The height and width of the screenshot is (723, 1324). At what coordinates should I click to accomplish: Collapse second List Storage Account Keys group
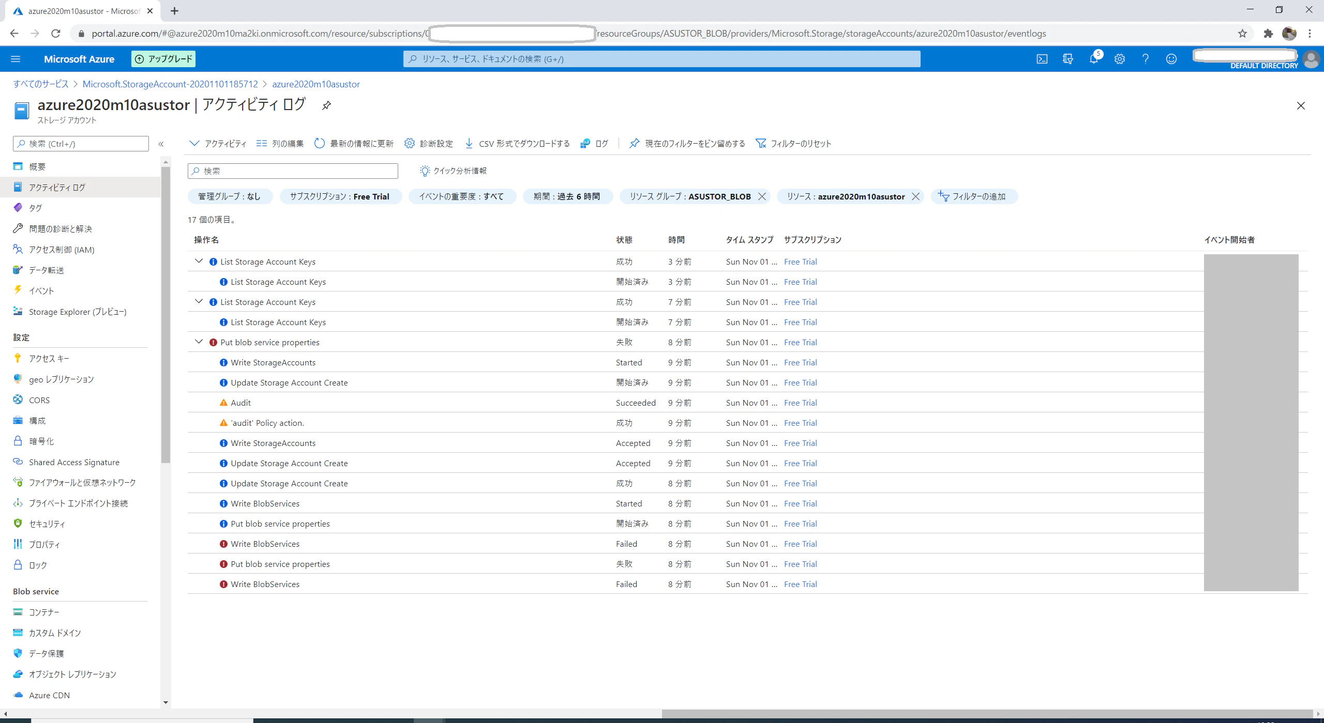coord(199,301)
